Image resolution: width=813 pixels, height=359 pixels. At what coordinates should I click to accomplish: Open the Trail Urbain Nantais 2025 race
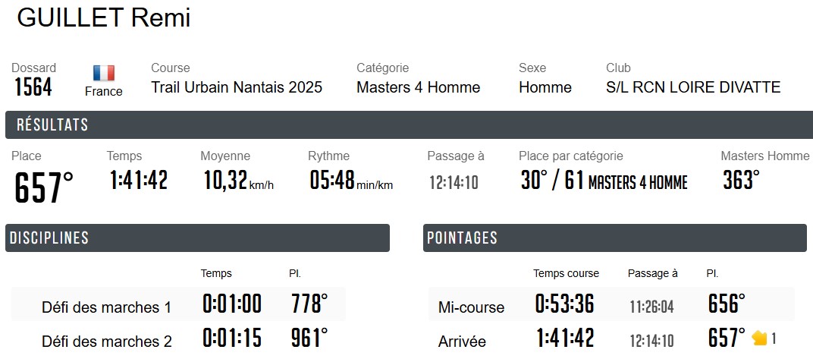pyautogui.click(x=237, y=87)
